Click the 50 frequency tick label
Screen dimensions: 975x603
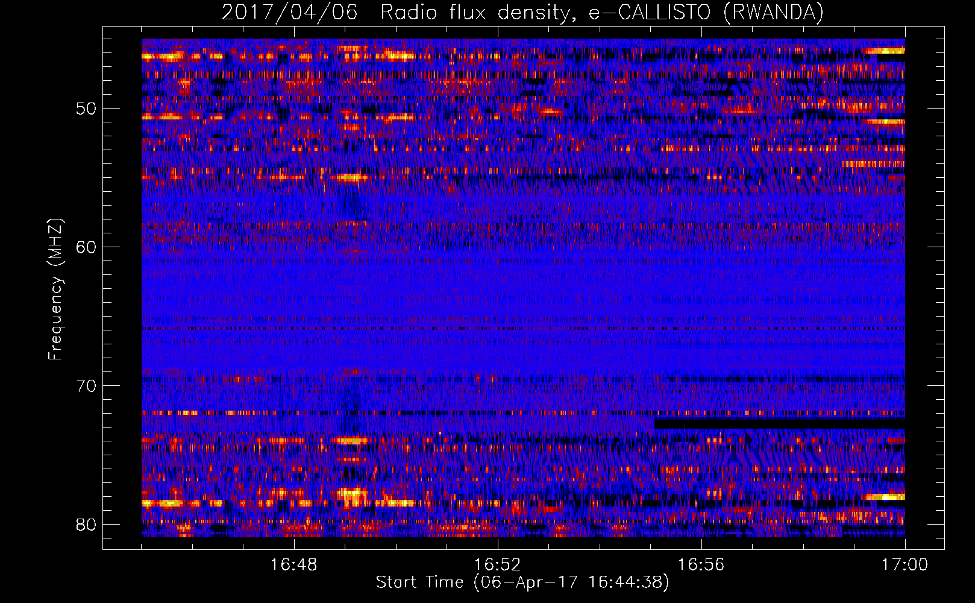pyautogui.click(x=86, y=109)
